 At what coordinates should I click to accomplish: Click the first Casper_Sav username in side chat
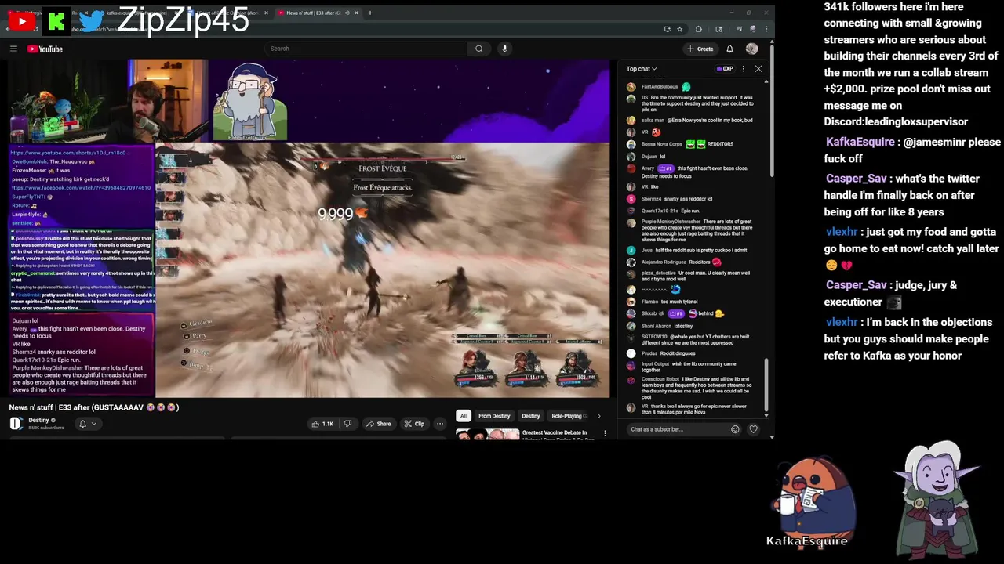click(856, 179)
